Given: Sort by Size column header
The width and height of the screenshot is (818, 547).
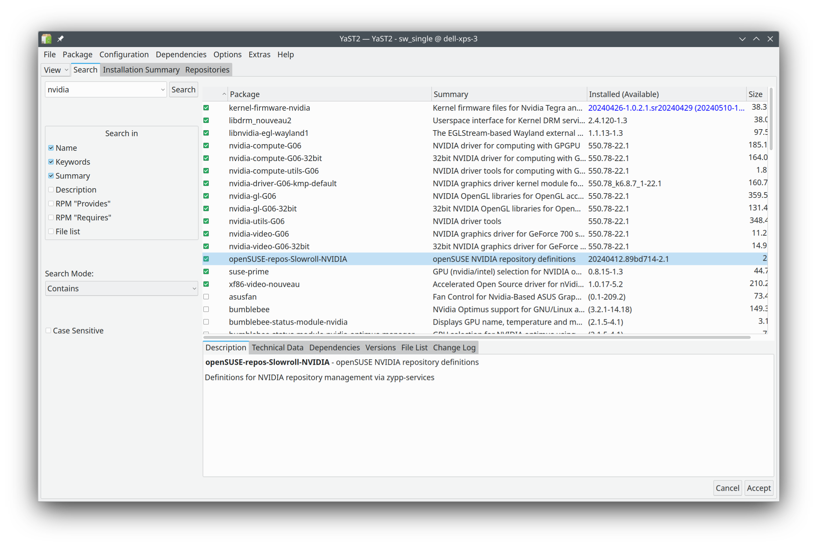Looking at the screenshot, I should (x=757, y=94).
